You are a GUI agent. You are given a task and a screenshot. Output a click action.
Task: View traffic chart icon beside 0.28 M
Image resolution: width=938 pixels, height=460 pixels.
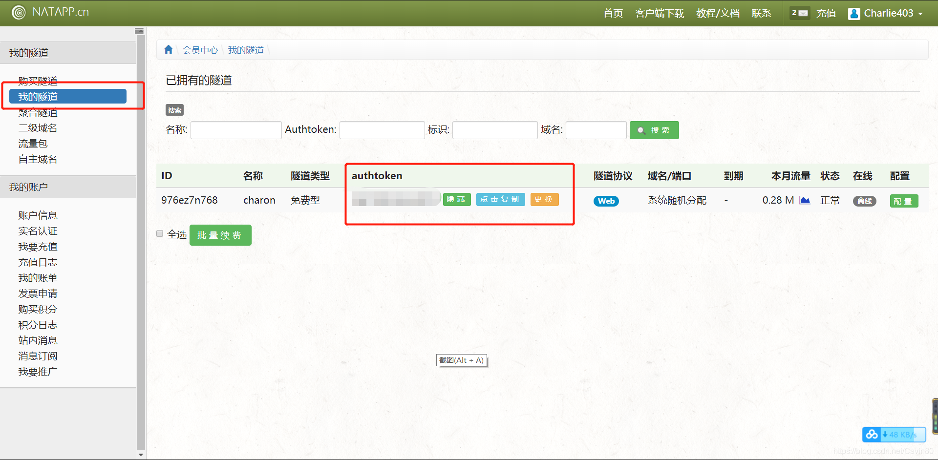[805, 200]
